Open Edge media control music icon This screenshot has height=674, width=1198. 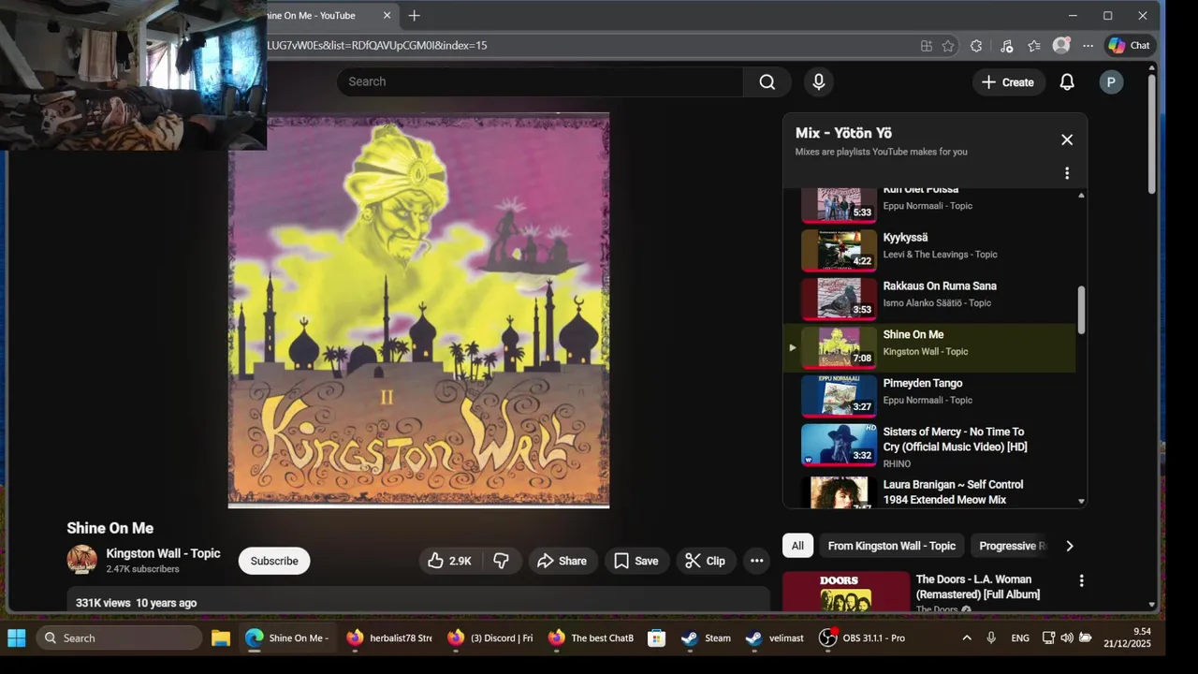point(1006,45)
